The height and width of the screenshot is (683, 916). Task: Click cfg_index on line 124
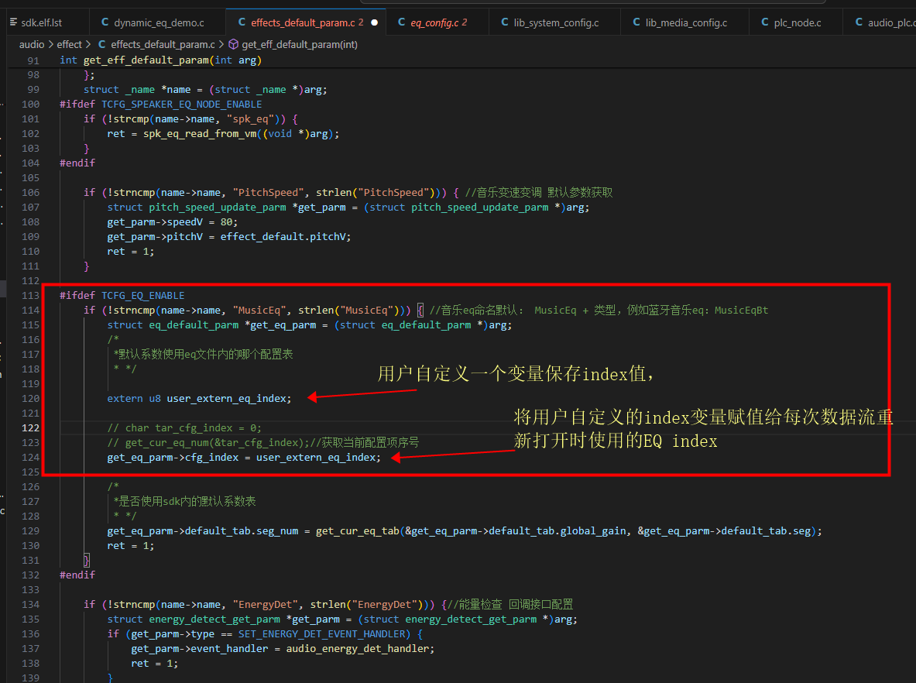211,458
